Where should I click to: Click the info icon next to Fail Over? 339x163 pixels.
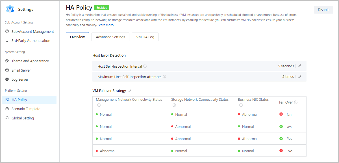(x=296, y=102)
